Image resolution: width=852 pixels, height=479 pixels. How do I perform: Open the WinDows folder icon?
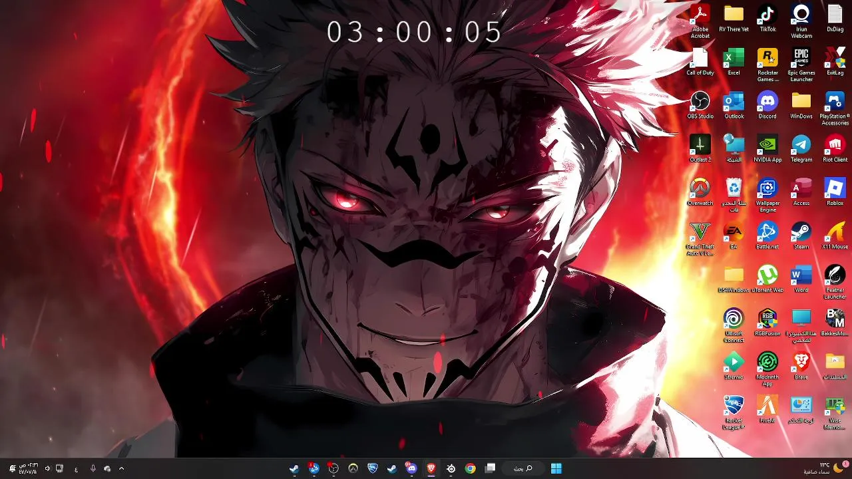pos(801,105)
